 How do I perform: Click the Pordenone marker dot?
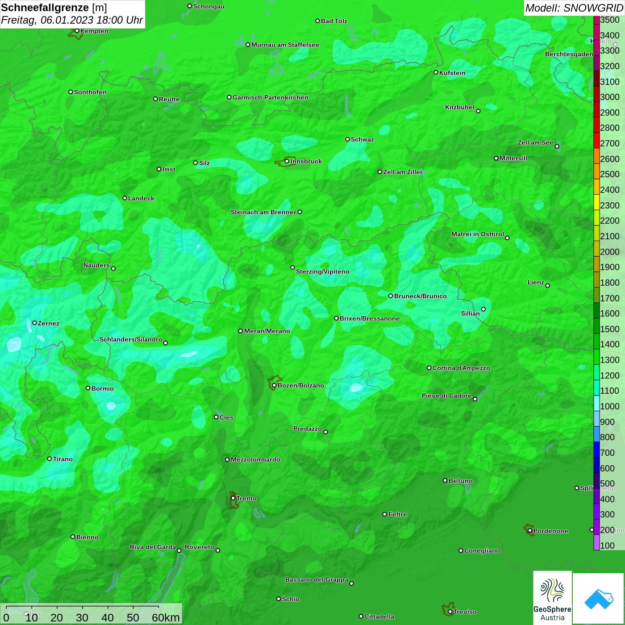[x=530, y=530]
